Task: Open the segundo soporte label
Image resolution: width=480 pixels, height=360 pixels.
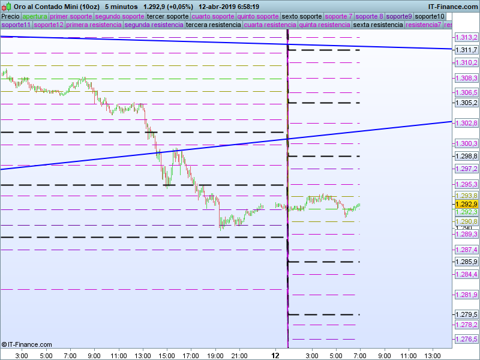Action: tap(119, 17)
